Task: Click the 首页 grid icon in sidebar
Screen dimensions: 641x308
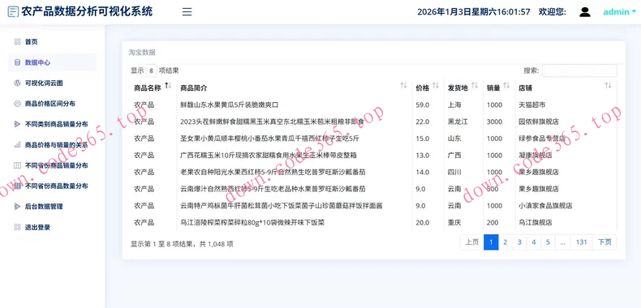Action: pyautogui.click(x=17, y=41)
